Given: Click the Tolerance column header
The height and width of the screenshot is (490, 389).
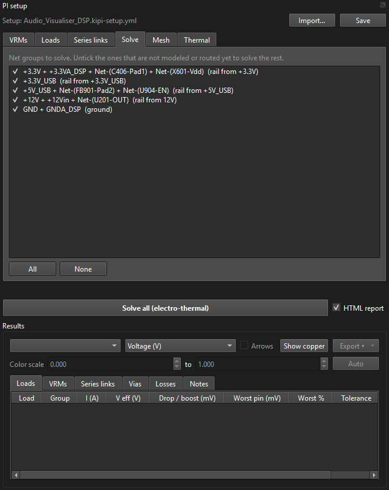Looking at the screenshot, I should pyautogui.click(x=355, y=398).
